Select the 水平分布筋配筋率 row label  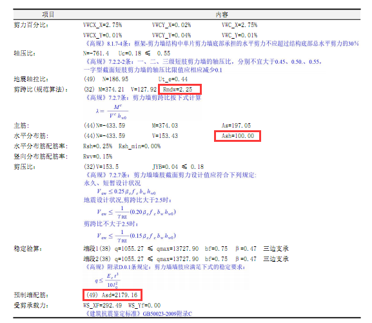click(x=41, y=146)
